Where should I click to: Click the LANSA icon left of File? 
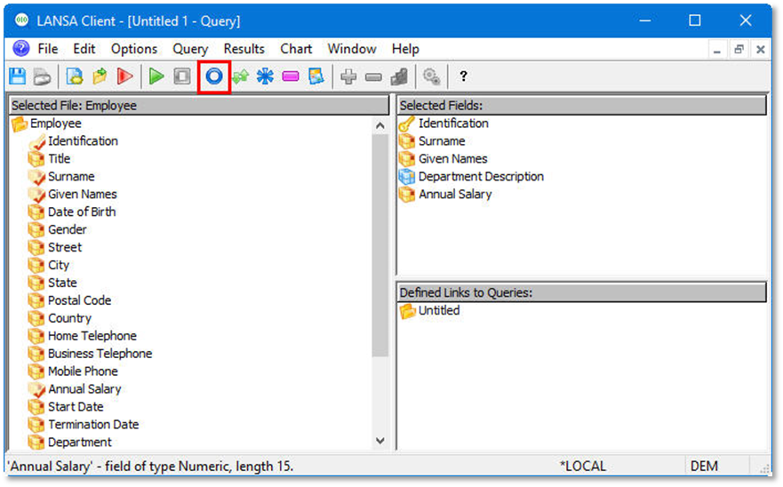pyautogui.click(x=21, y=49)
